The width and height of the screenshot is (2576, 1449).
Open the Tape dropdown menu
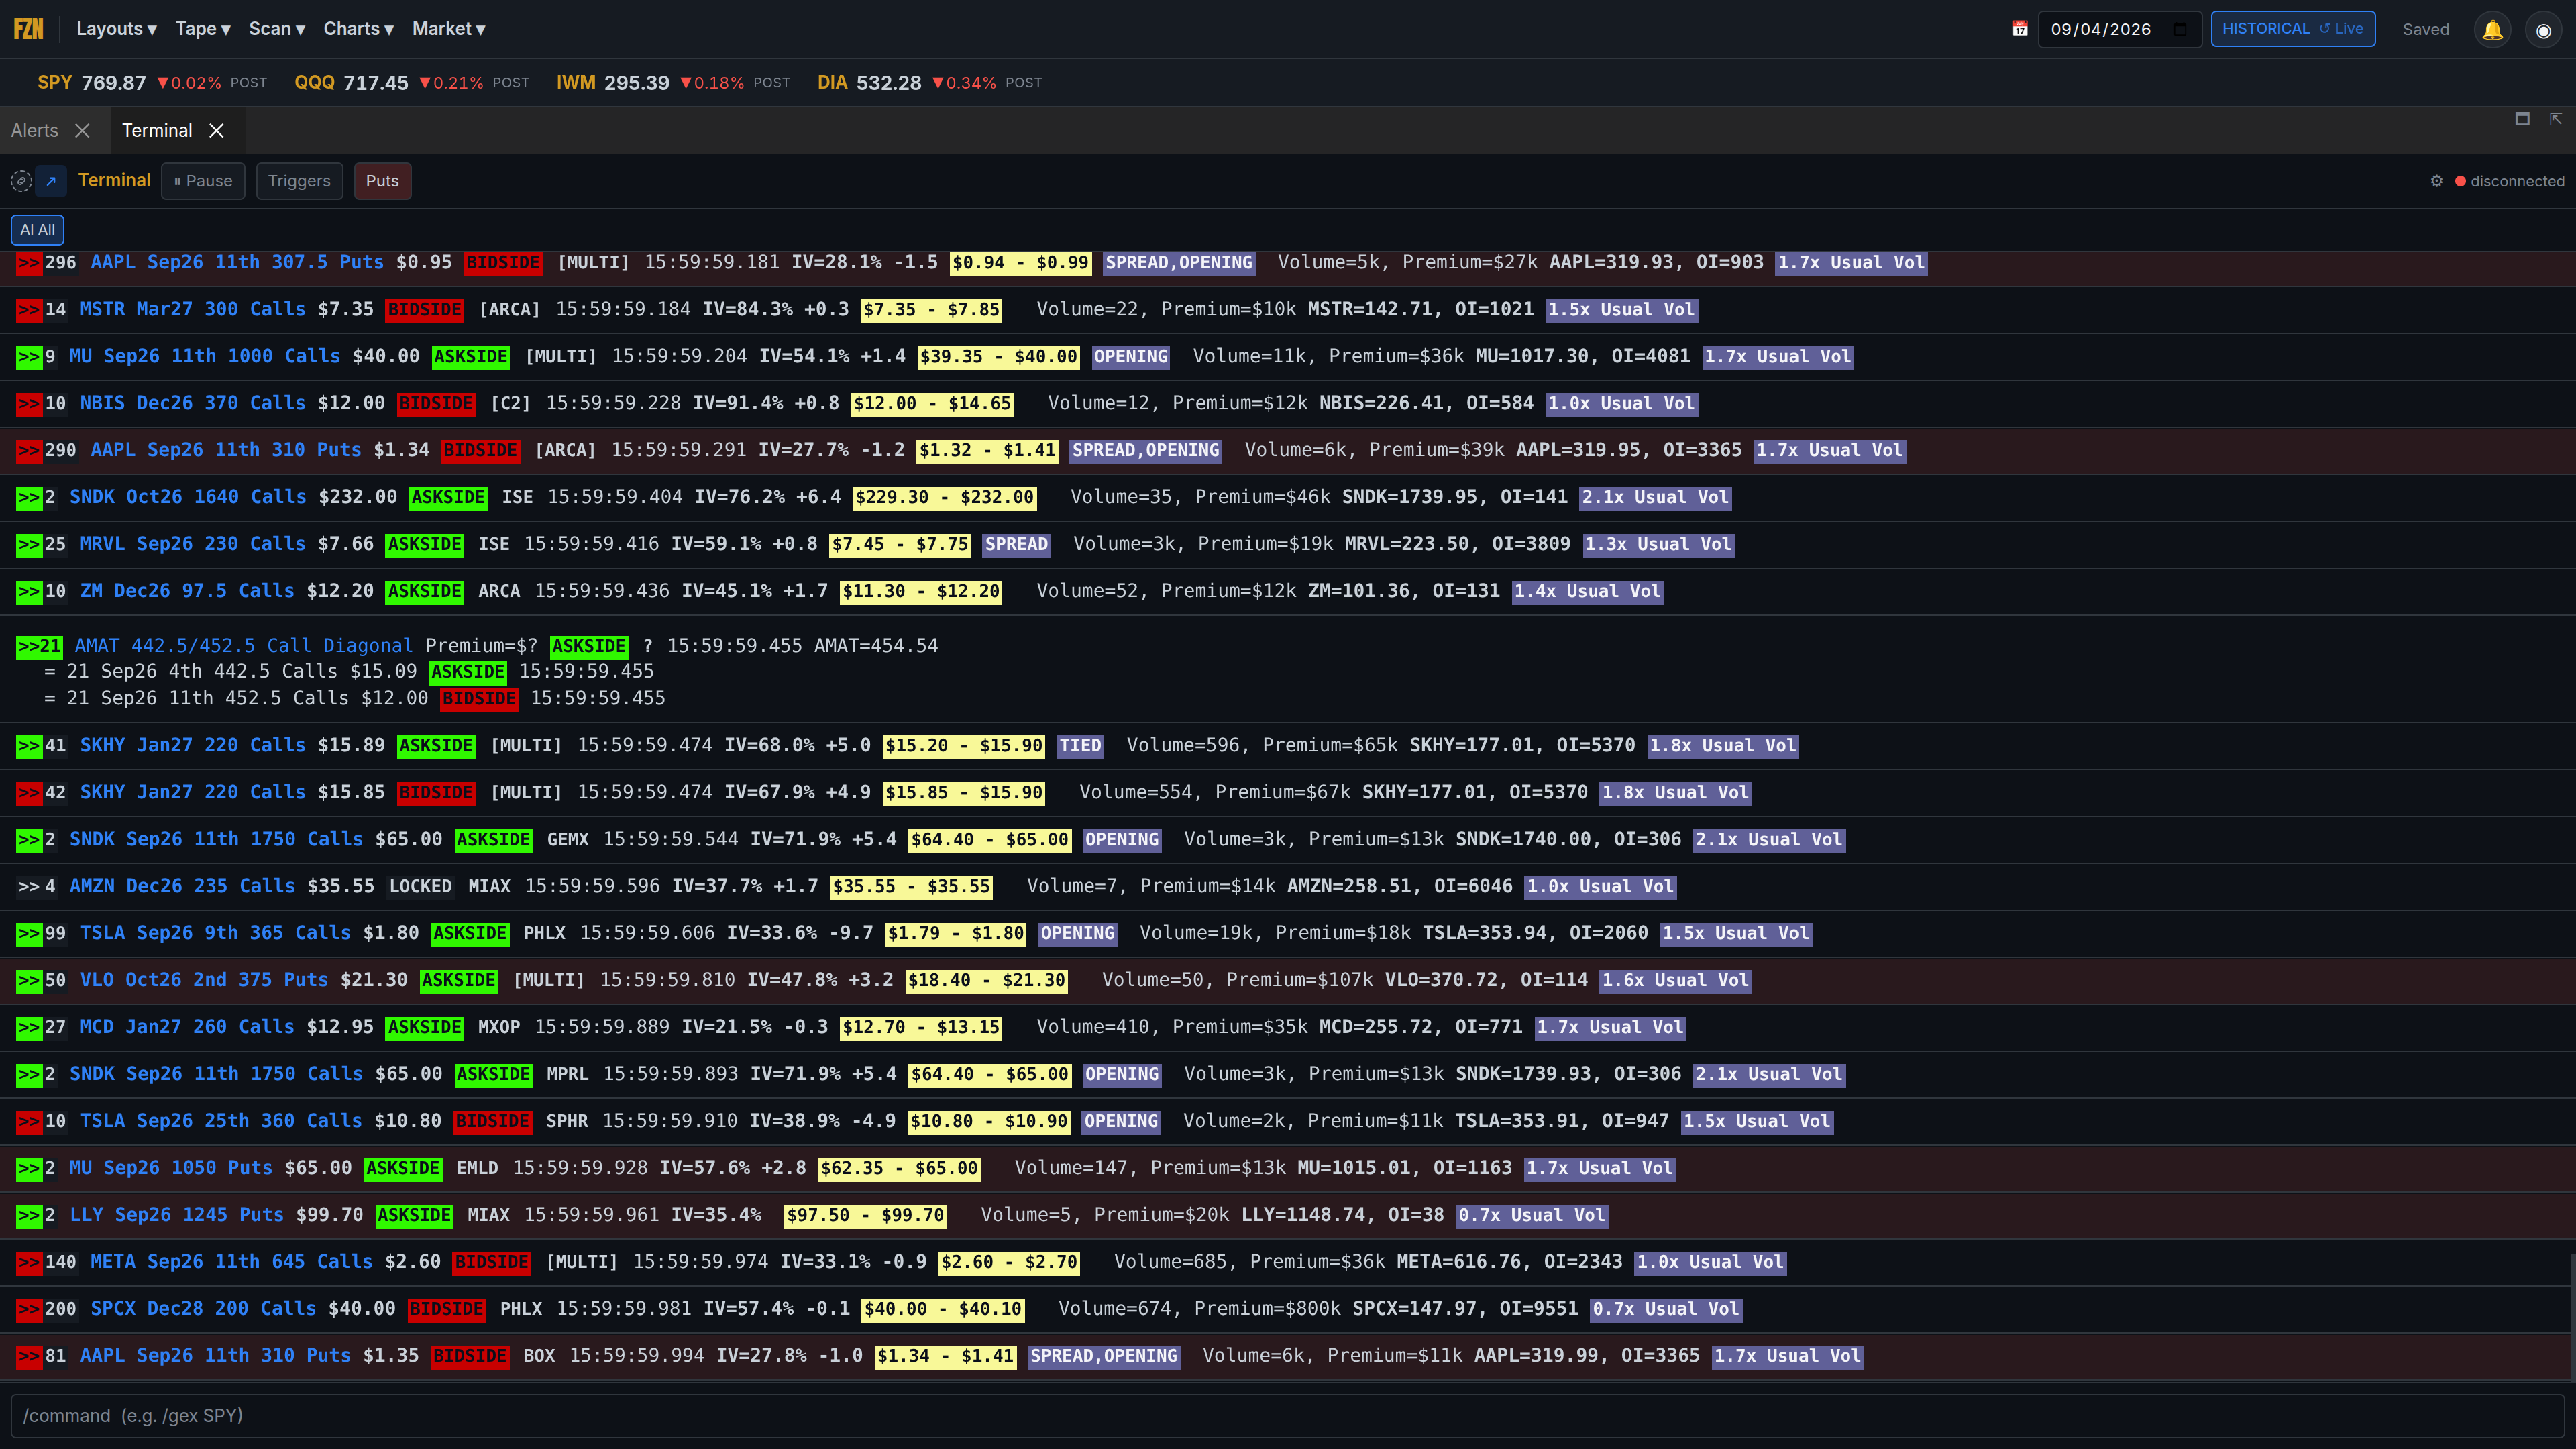(x=203, y=29)
